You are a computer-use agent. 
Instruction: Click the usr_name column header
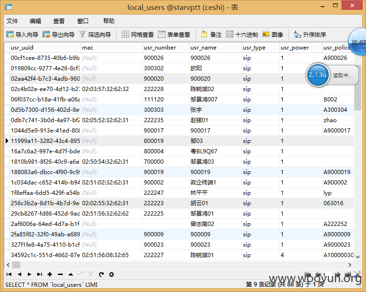(x=216, y=47)
